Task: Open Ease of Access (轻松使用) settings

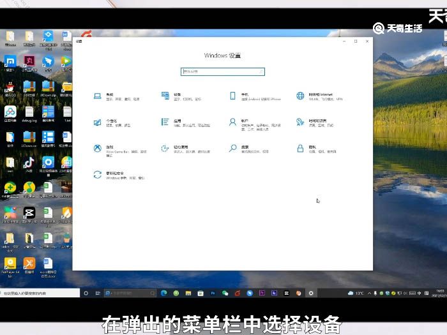Action: 178,149
